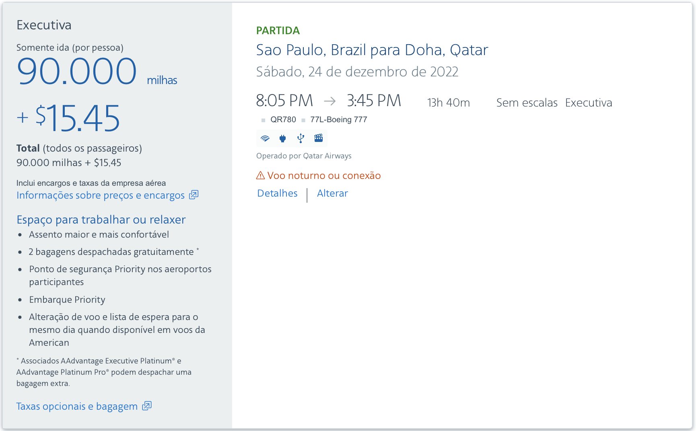
Task: Click external-link icon beside Informações sobre preços
Action: (194, 195)
